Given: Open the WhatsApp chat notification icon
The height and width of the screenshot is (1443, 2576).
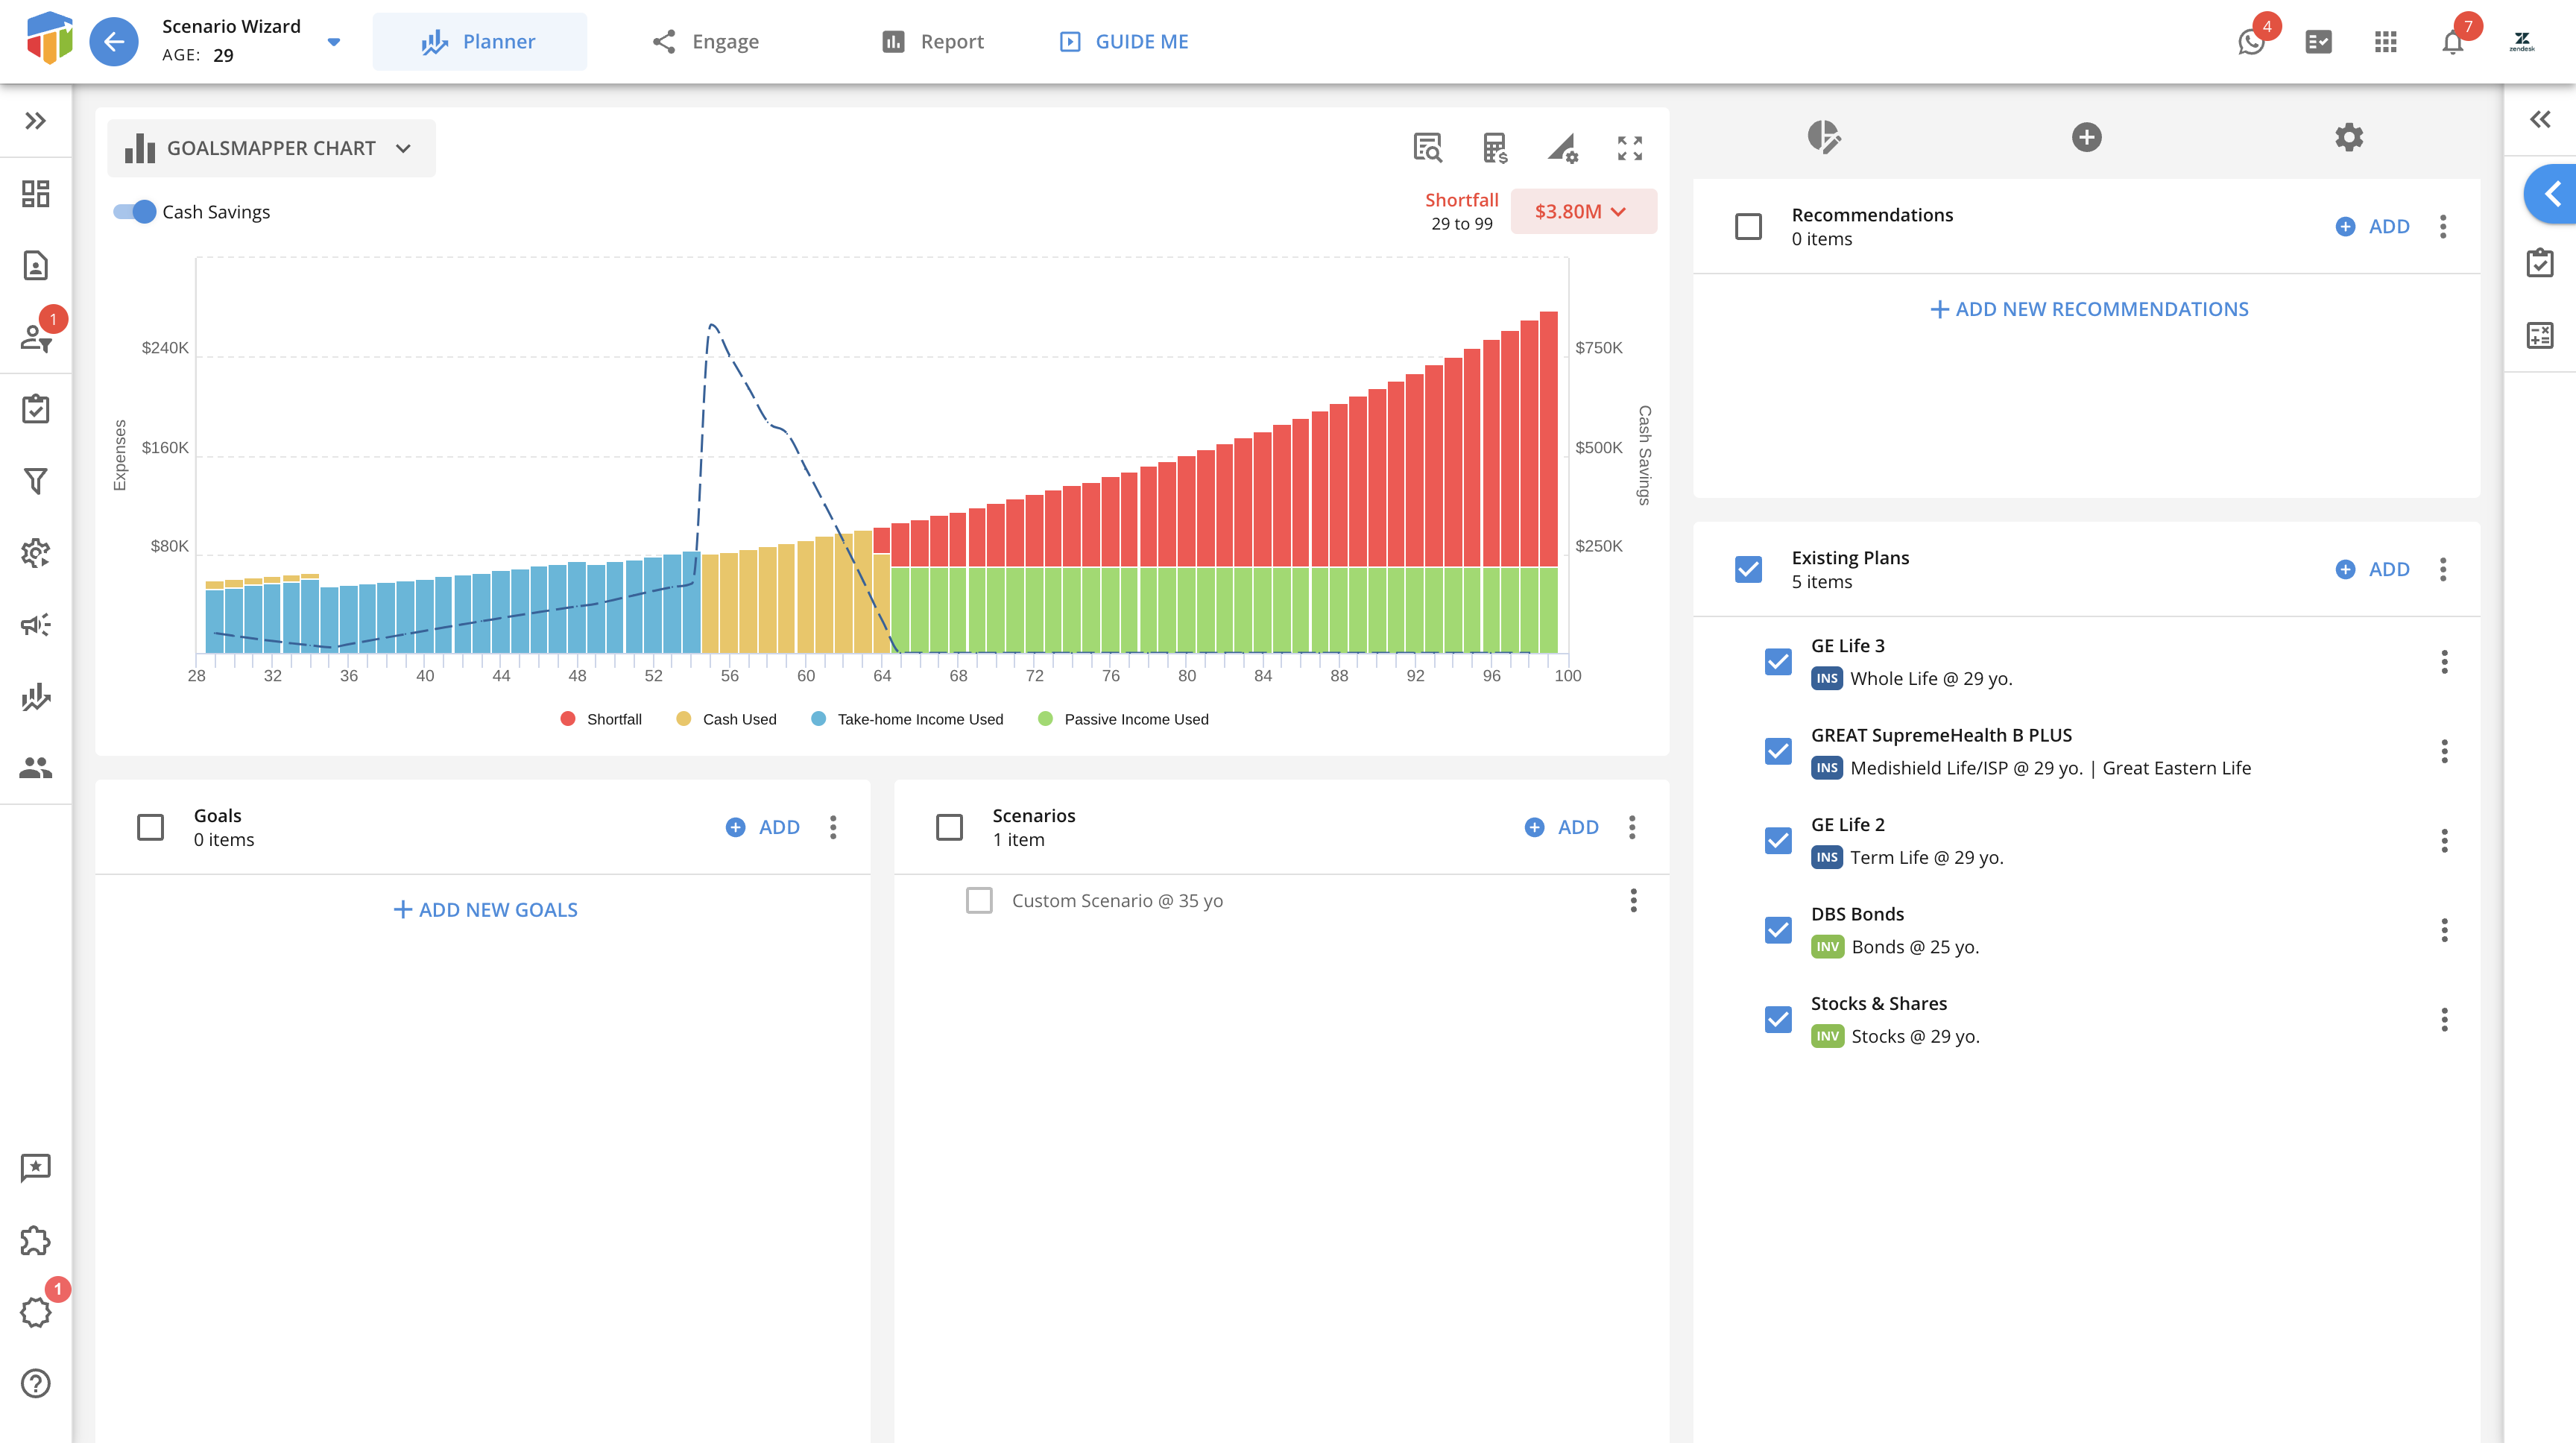Looking at the screenshot, I should coord(2251,42).
